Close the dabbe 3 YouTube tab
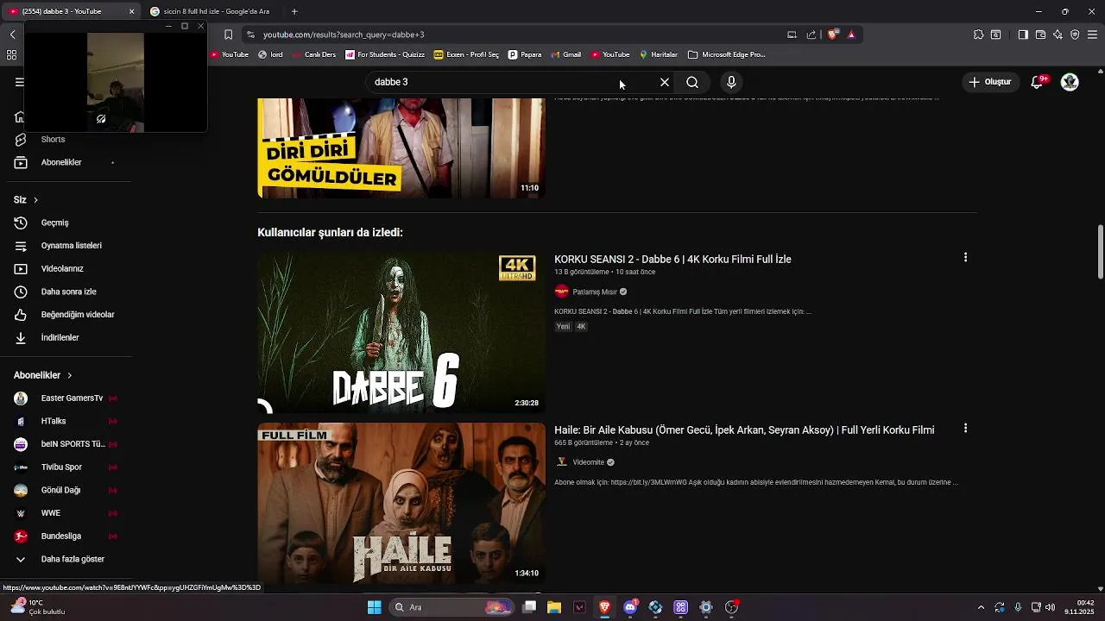Viewport: 1105px width, 621px height. tap(131, 11)
